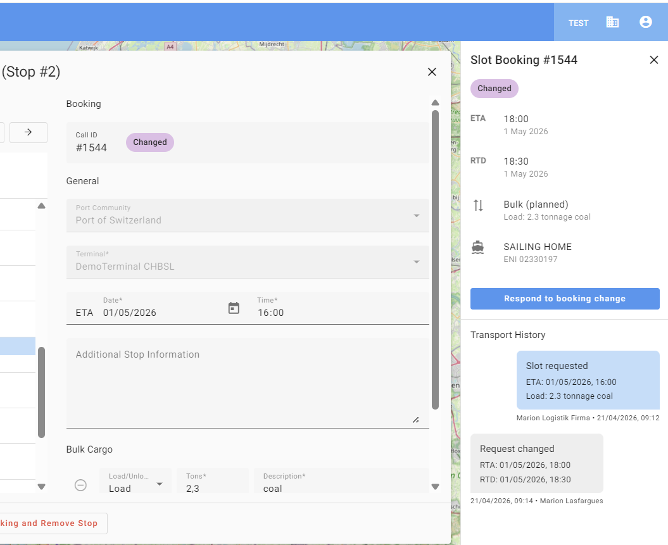Open the ETA date calendar picker
Viewport: 668px width, 545px height.
pyautogui.click(x=234, y=308)
